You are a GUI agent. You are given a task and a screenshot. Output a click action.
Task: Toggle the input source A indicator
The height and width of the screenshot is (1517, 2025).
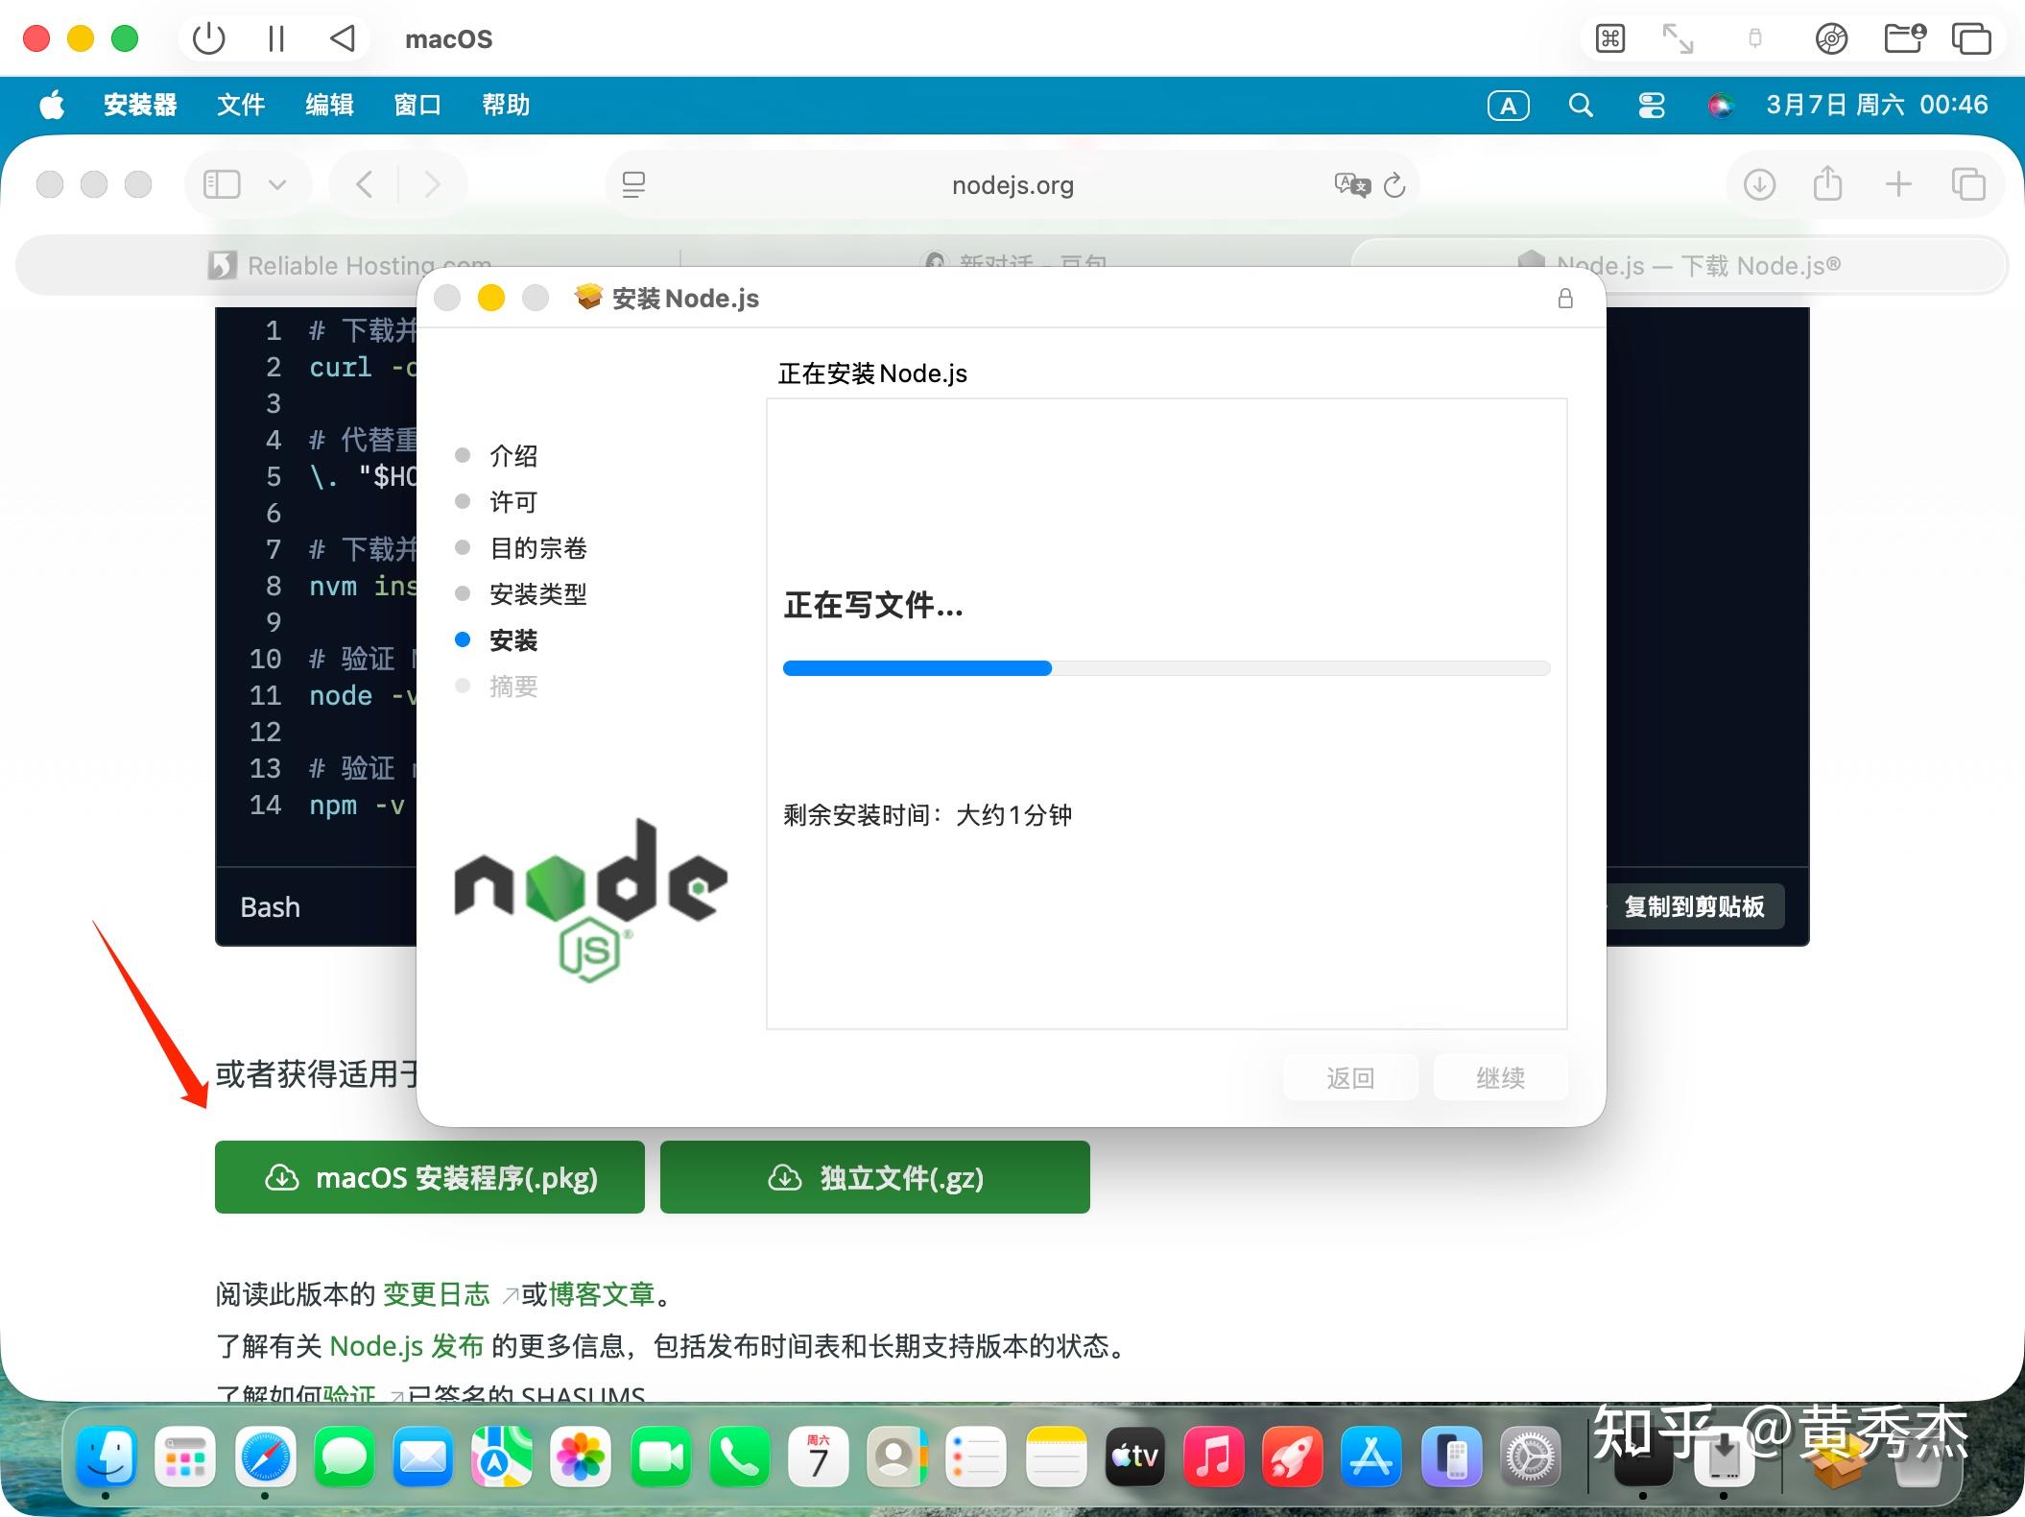(1508, 106)
